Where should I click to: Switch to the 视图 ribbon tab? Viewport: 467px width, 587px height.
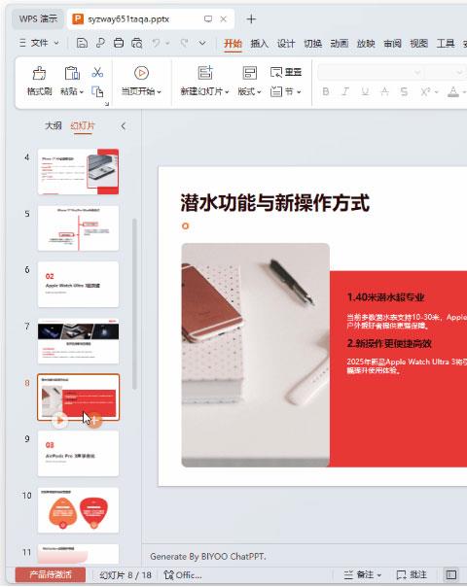click(x=419, y=44)
